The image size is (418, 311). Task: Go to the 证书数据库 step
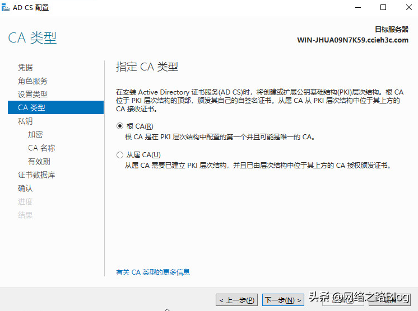coord(36,175)
